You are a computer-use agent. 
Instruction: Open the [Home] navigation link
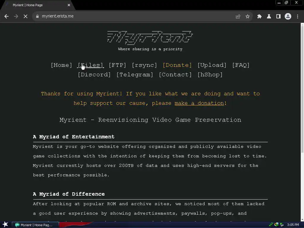(61, 65)
